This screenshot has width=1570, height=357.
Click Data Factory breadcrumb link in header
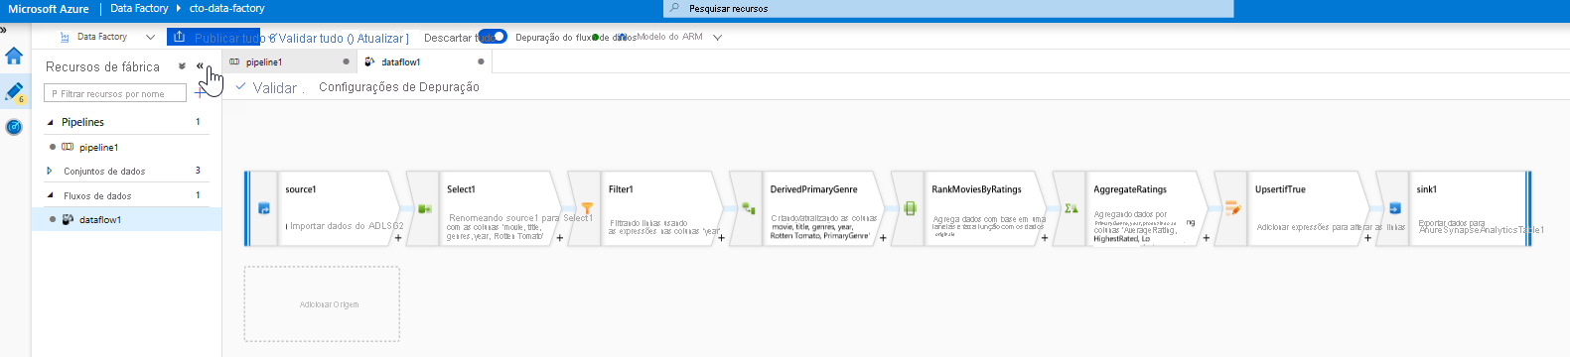(139, 8)
